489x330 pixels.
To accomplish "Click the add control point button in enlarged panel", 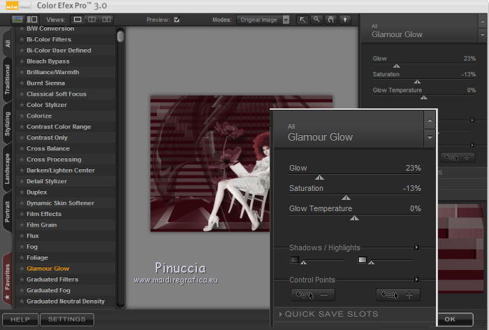I will [x=398, y=295].
